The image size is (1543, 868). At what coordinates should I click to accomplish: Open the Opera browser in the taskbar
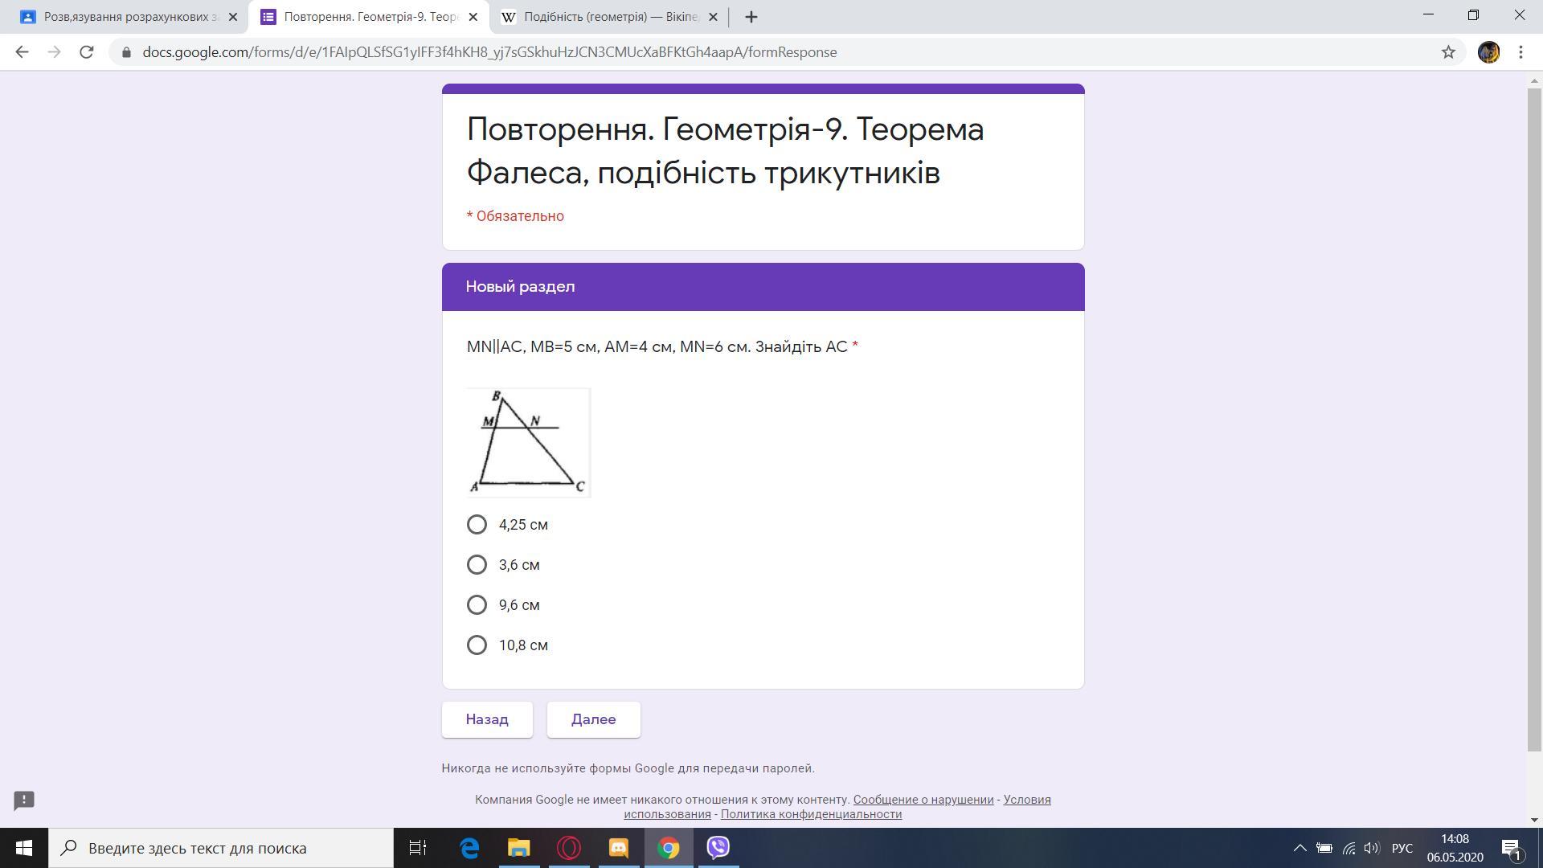coord(569,848)
